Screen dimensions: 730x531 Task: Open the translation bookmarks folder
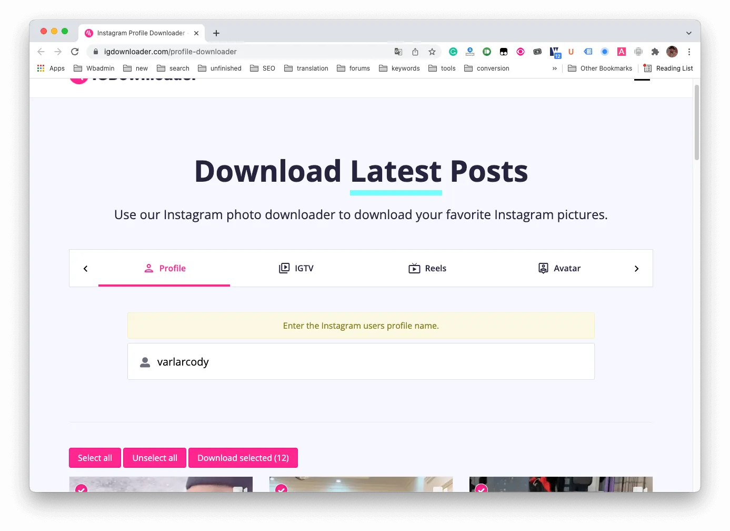[x=306, y=68]
